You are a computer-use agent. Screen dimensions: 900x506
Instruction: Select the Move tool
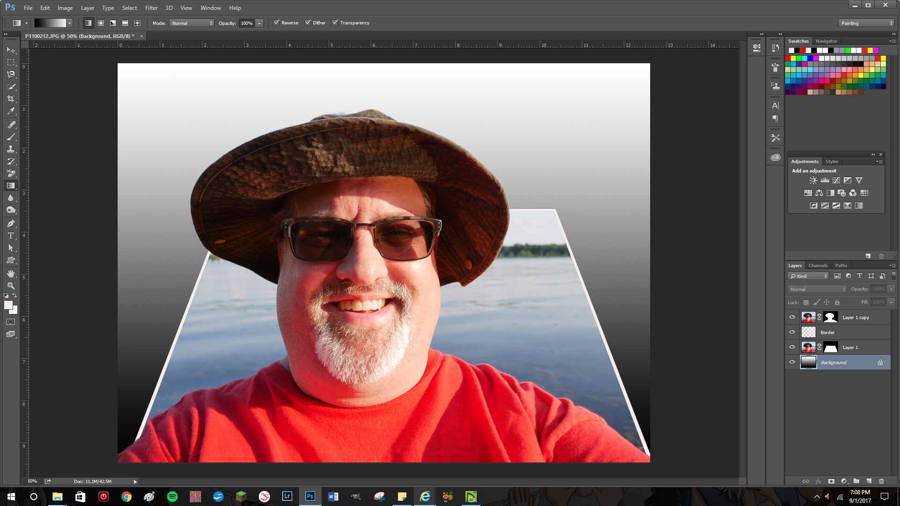tap(10, 50)
